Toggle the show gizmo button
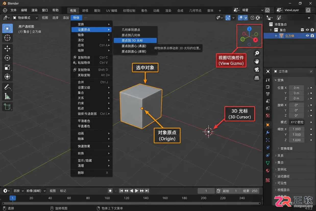The image size is (316, 211). (x=228, y=18)
